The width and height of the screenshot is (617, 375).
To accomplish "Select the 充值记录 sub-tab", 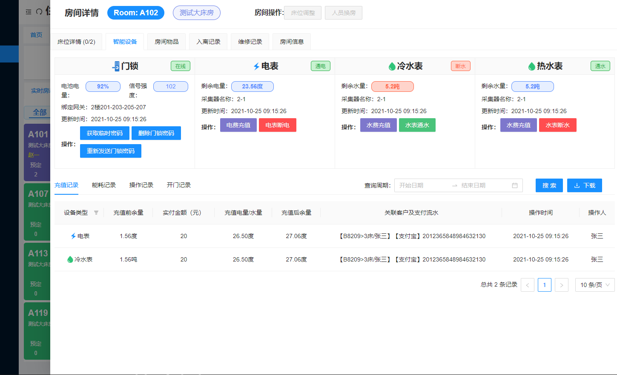I will (x=66, y=185).
